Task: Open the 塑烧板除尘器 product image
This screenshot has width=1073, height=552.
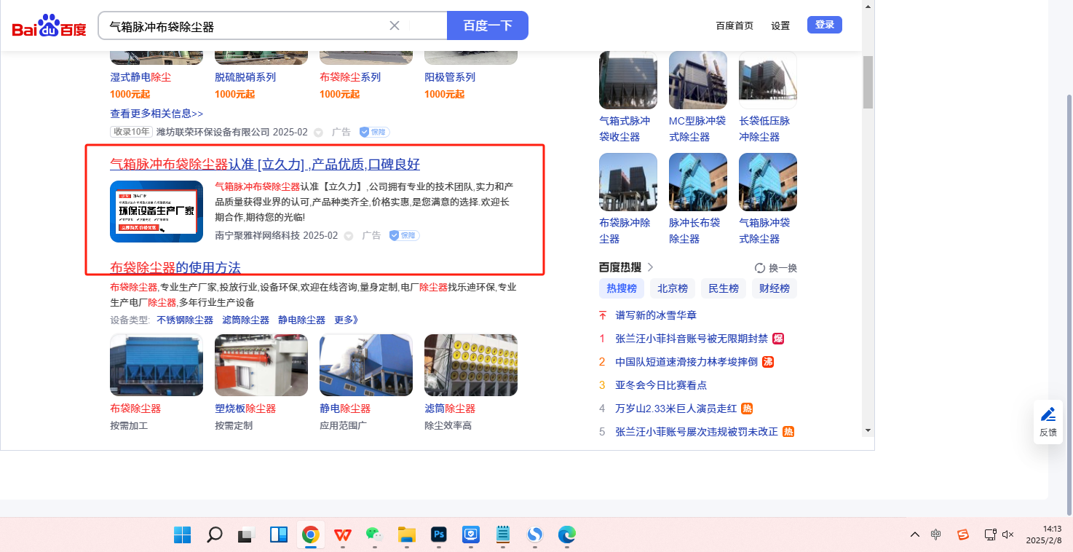Action: click(x=261, y=366)
